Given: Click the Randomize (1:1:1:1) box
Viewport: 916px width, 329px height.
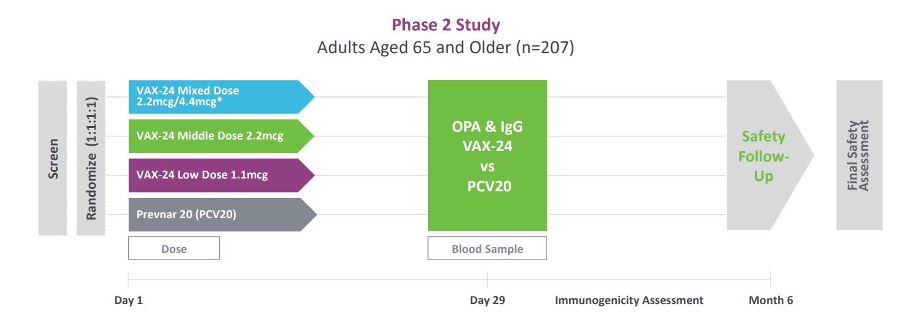Looking at the screenshot, I should tap(91, 158).
